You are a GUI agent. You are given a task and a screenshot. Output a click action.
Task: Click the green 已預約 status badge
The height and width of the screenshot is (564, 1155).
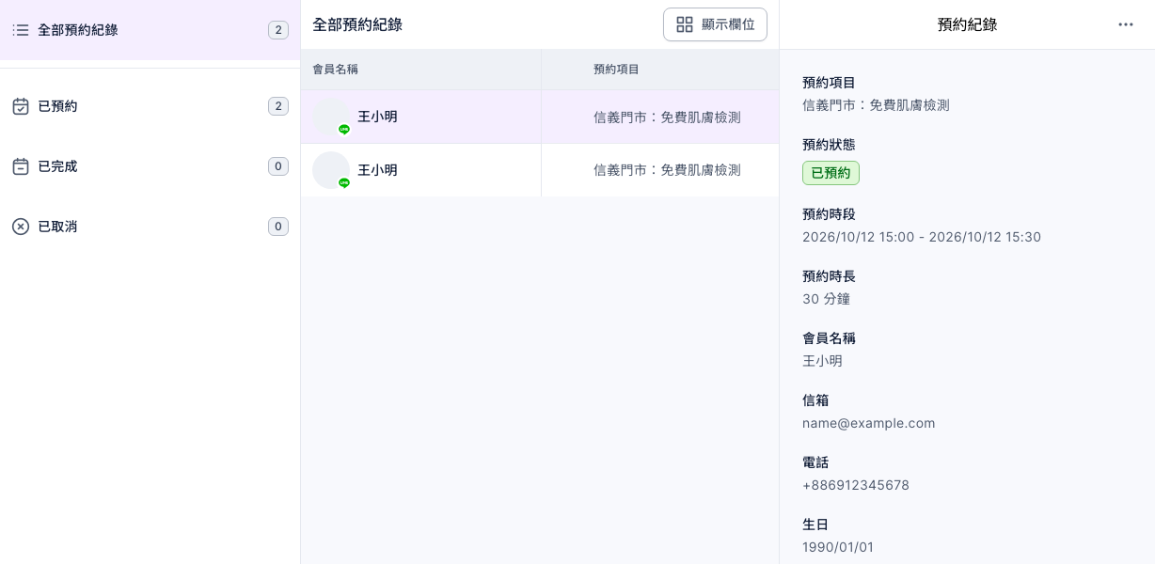pos(831,173)
